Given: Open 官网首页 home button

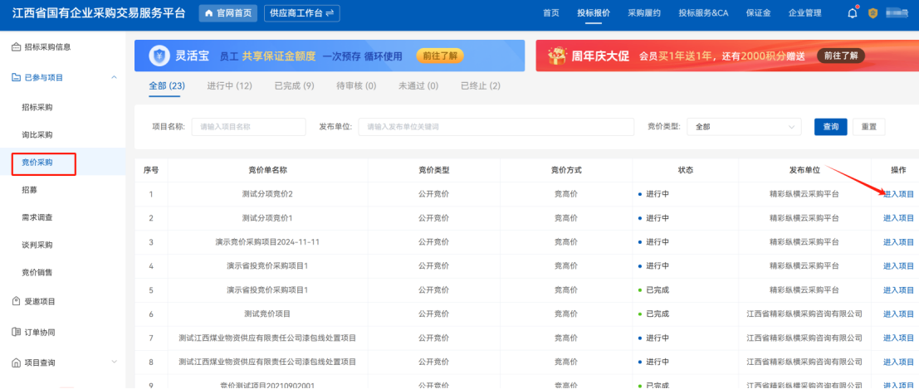Looking at the screenshot, I should pos(228,13).
